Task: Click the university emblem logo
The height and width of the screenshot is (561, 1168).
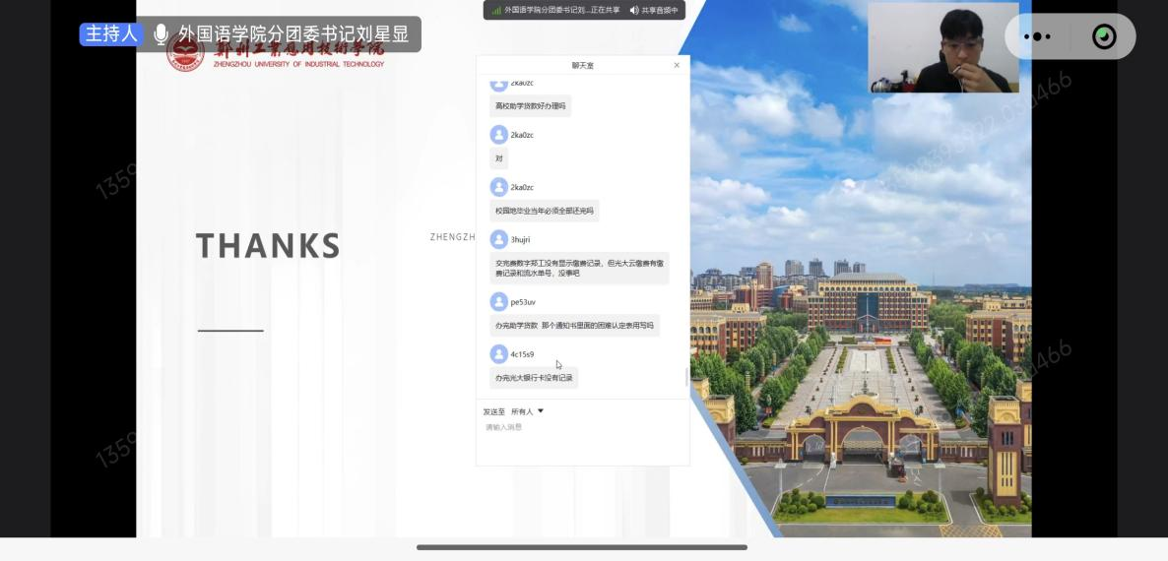Action: pyautogui.click(x=184, y=52)
